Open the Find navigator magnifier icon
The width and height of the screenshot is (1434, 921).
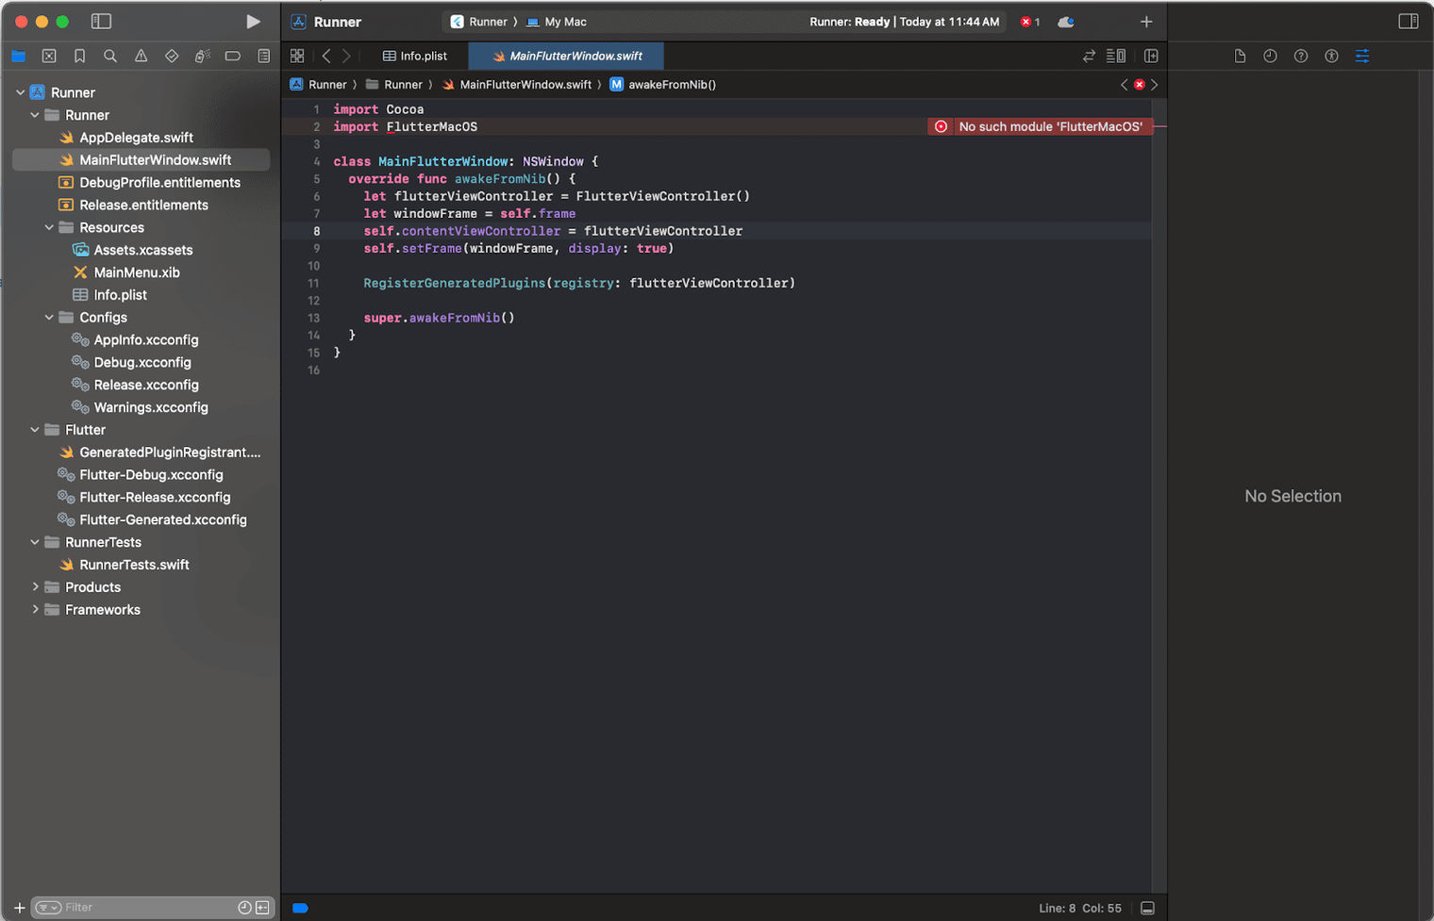(110, 56)
